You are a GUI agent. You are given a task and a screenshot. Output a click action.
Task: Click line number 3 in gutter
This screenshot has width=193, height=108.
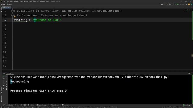point(5,20)
